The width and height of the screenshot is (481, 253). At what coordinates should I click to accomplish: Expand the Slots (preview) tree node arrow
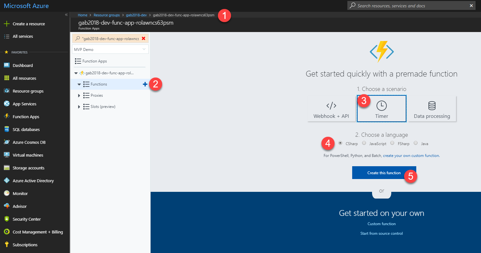79,107
